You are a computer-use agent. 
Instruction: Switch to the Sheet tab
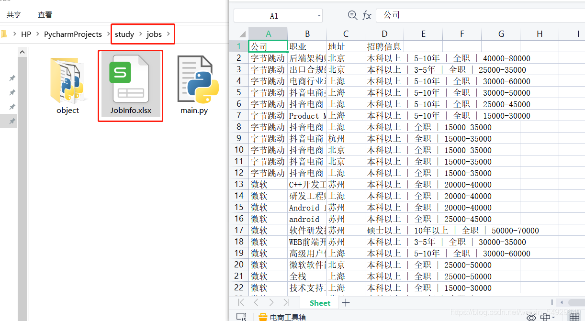pos(320,303)
